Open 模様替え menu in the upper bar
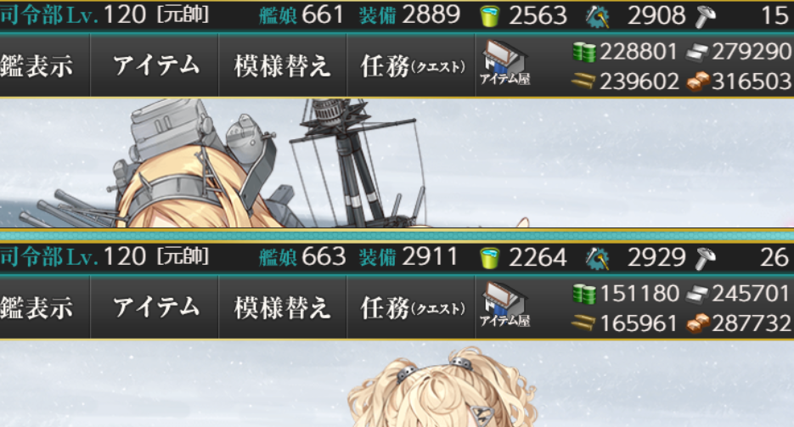This screenshot has width=794, height=427. (283, 65)
